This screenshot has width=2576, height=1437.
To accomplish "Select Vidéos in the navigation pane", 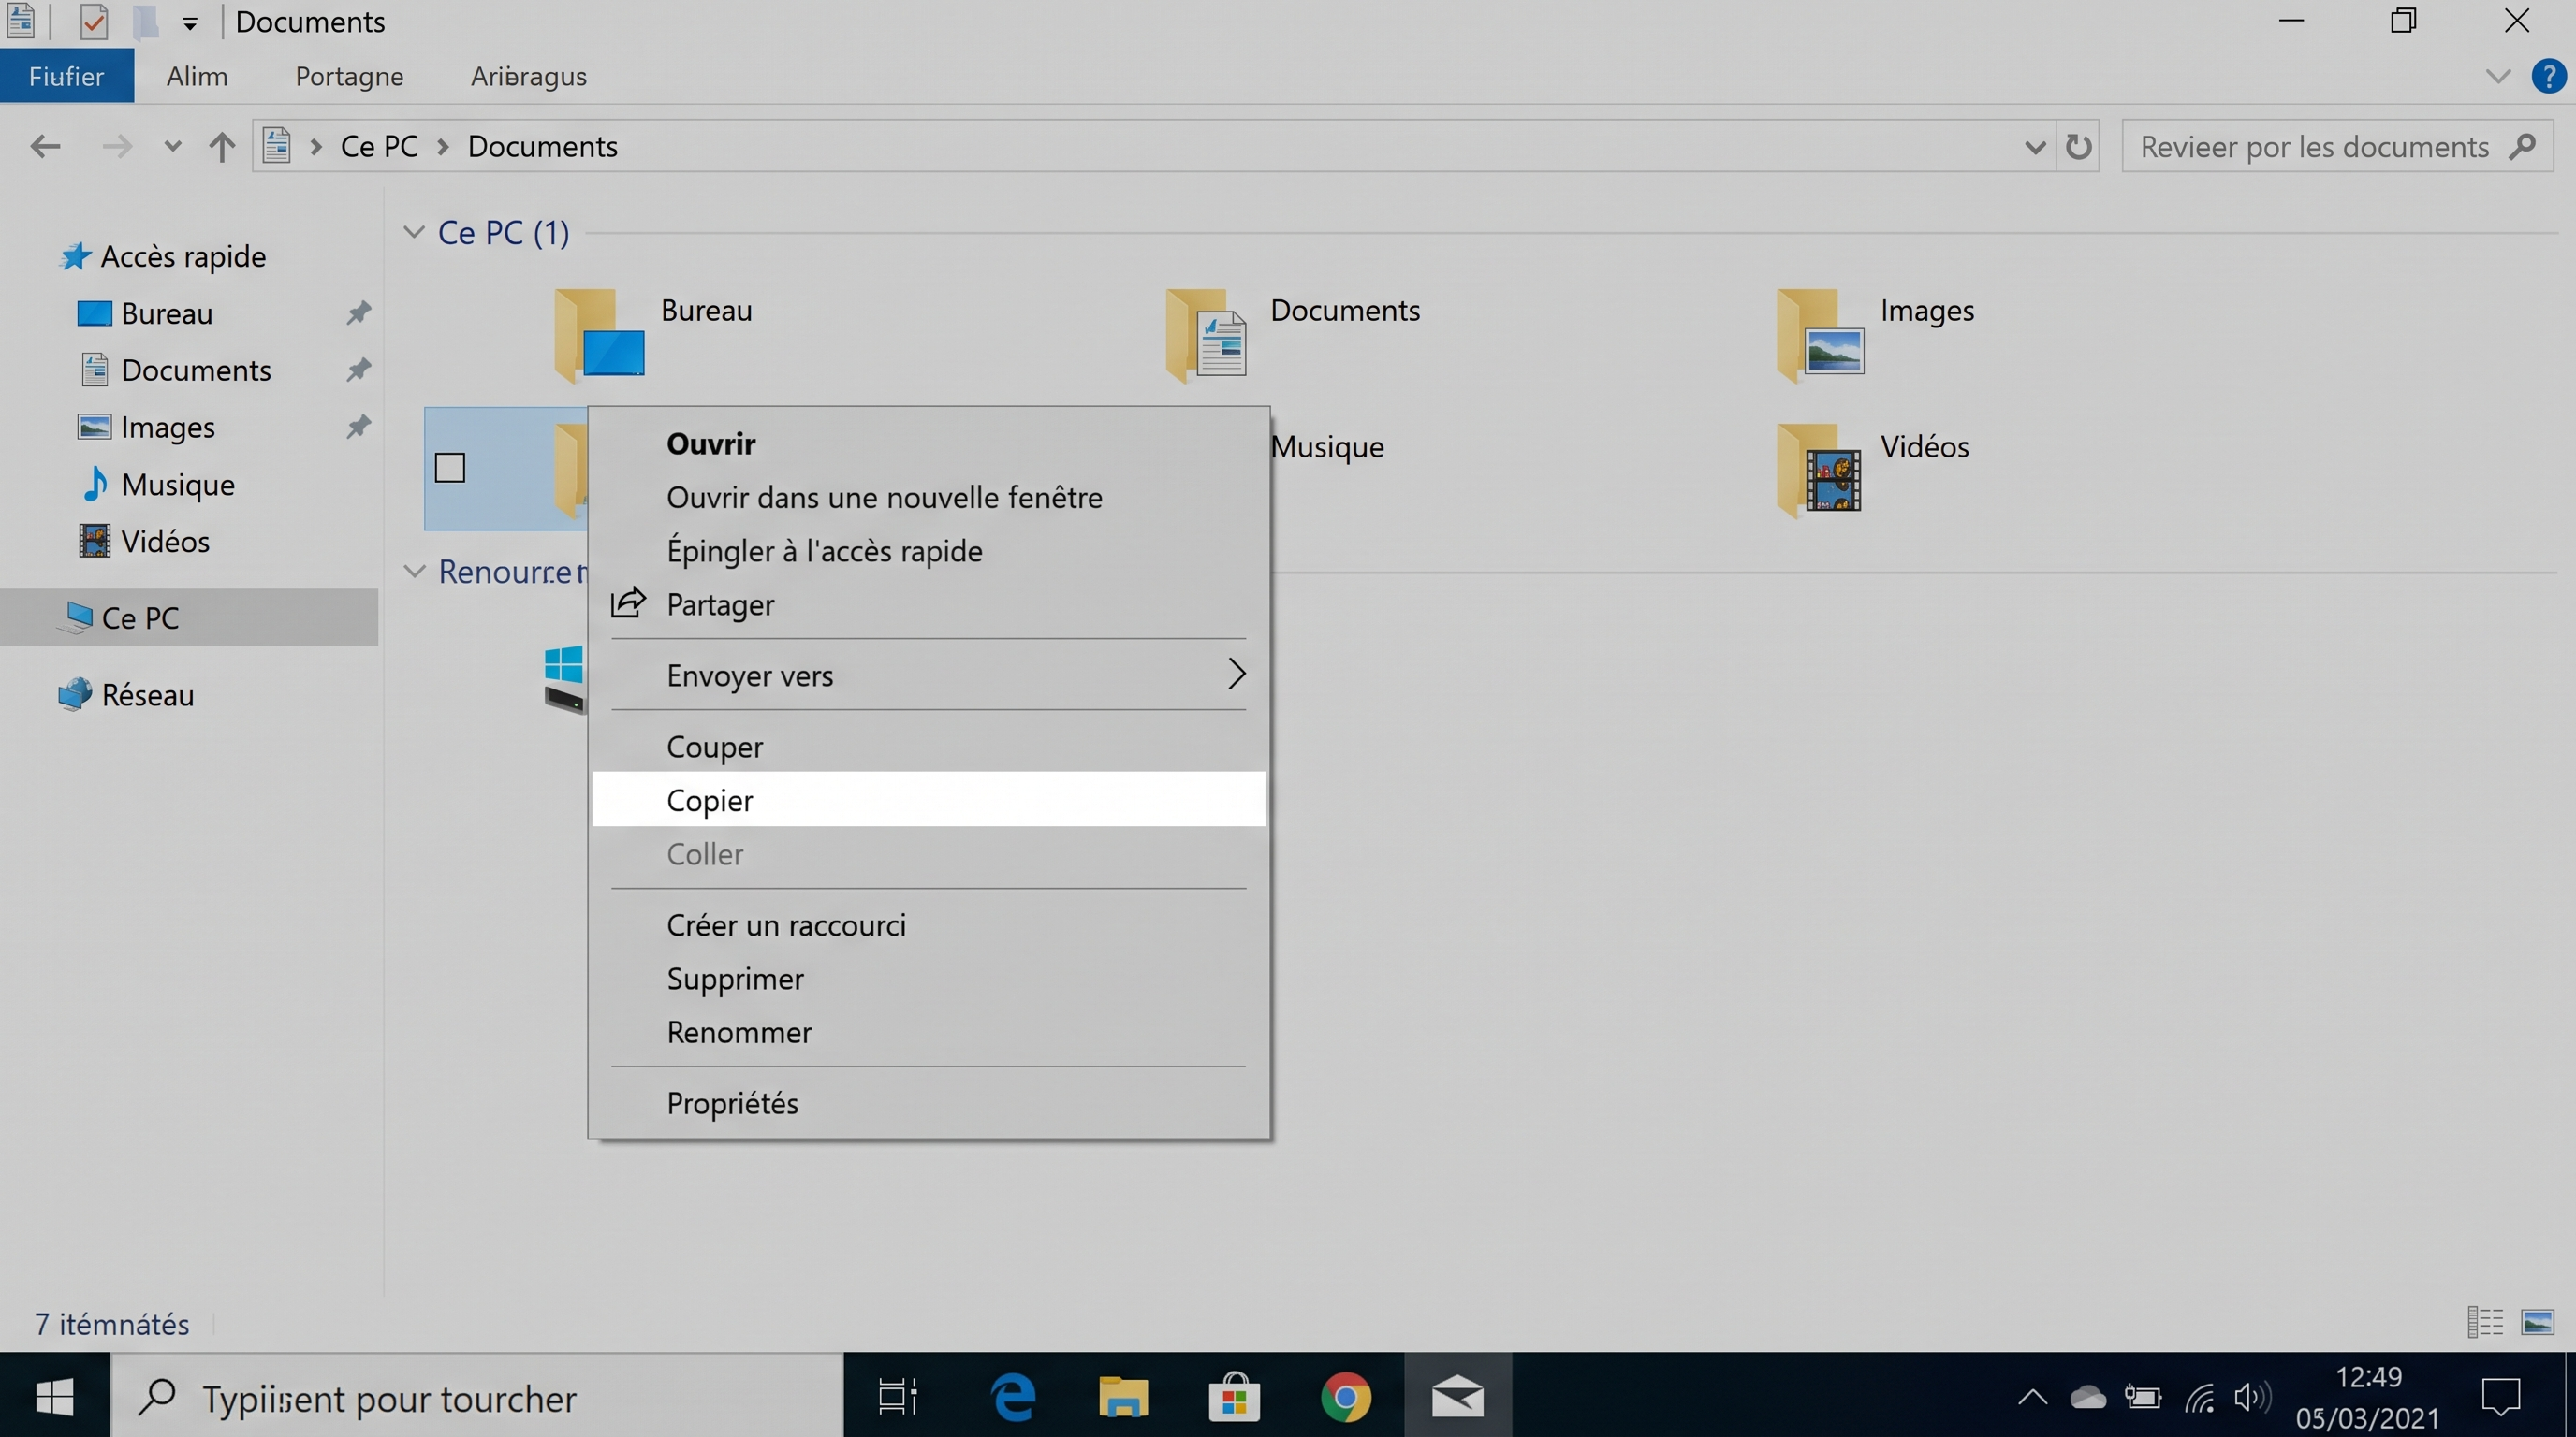I will tap(143, 541).
